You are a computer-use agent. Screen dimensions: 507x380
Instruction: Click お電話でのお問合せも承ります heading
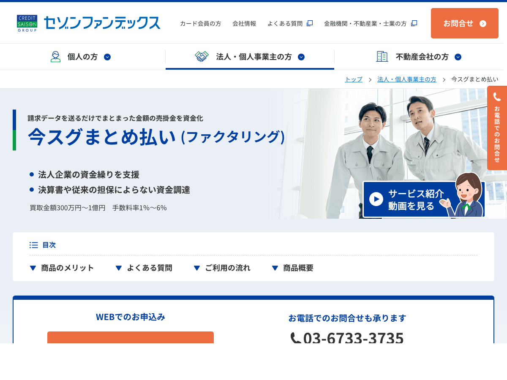tap(347, 318)
